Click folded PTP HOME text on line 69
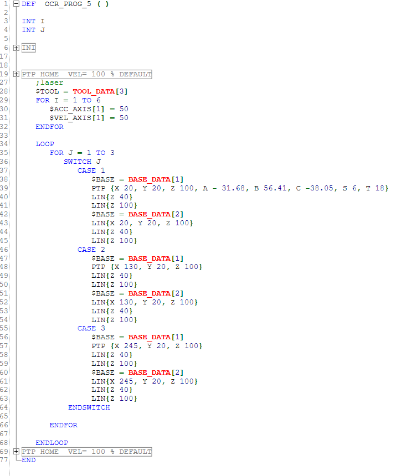 click(x=86, y=452)
